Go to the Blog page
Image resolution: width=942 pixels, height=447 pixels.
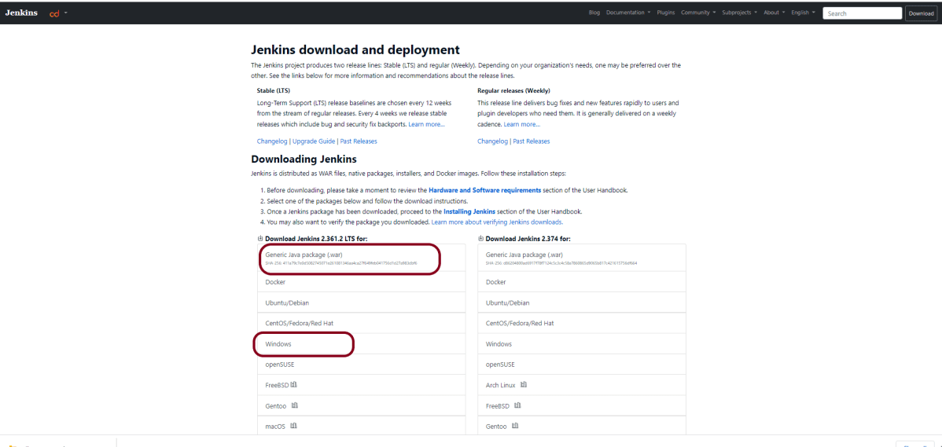pos(594,13)
